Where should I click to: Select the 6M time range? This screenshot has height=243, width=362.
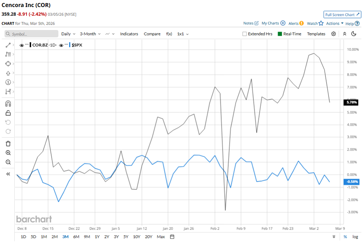[x=76, y=236]
